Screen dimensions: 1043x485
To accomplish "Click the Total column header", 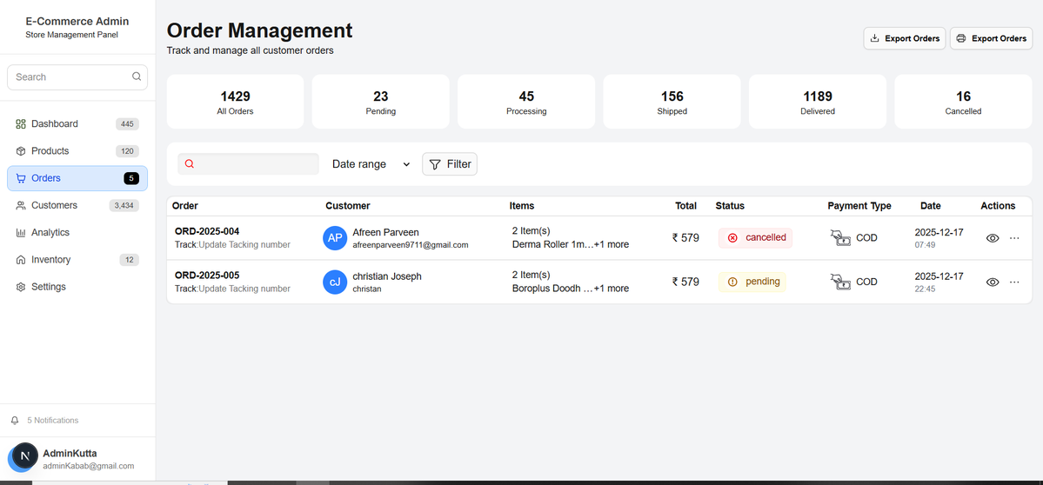I will coord(685,206).
